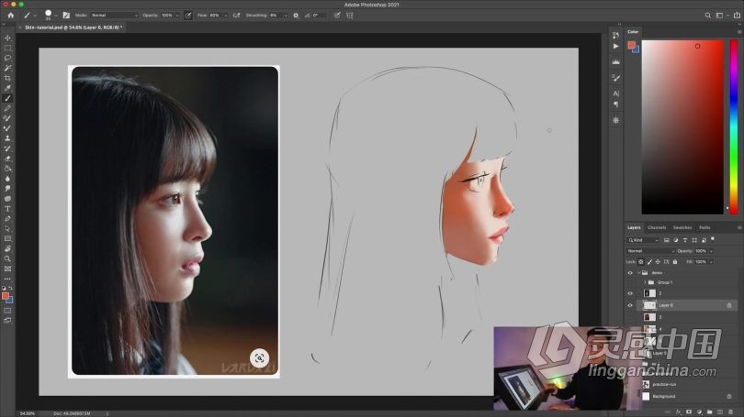Toggle pressure for opacity button
This screenshot has height=417, width=744.
tap(188, 16)
